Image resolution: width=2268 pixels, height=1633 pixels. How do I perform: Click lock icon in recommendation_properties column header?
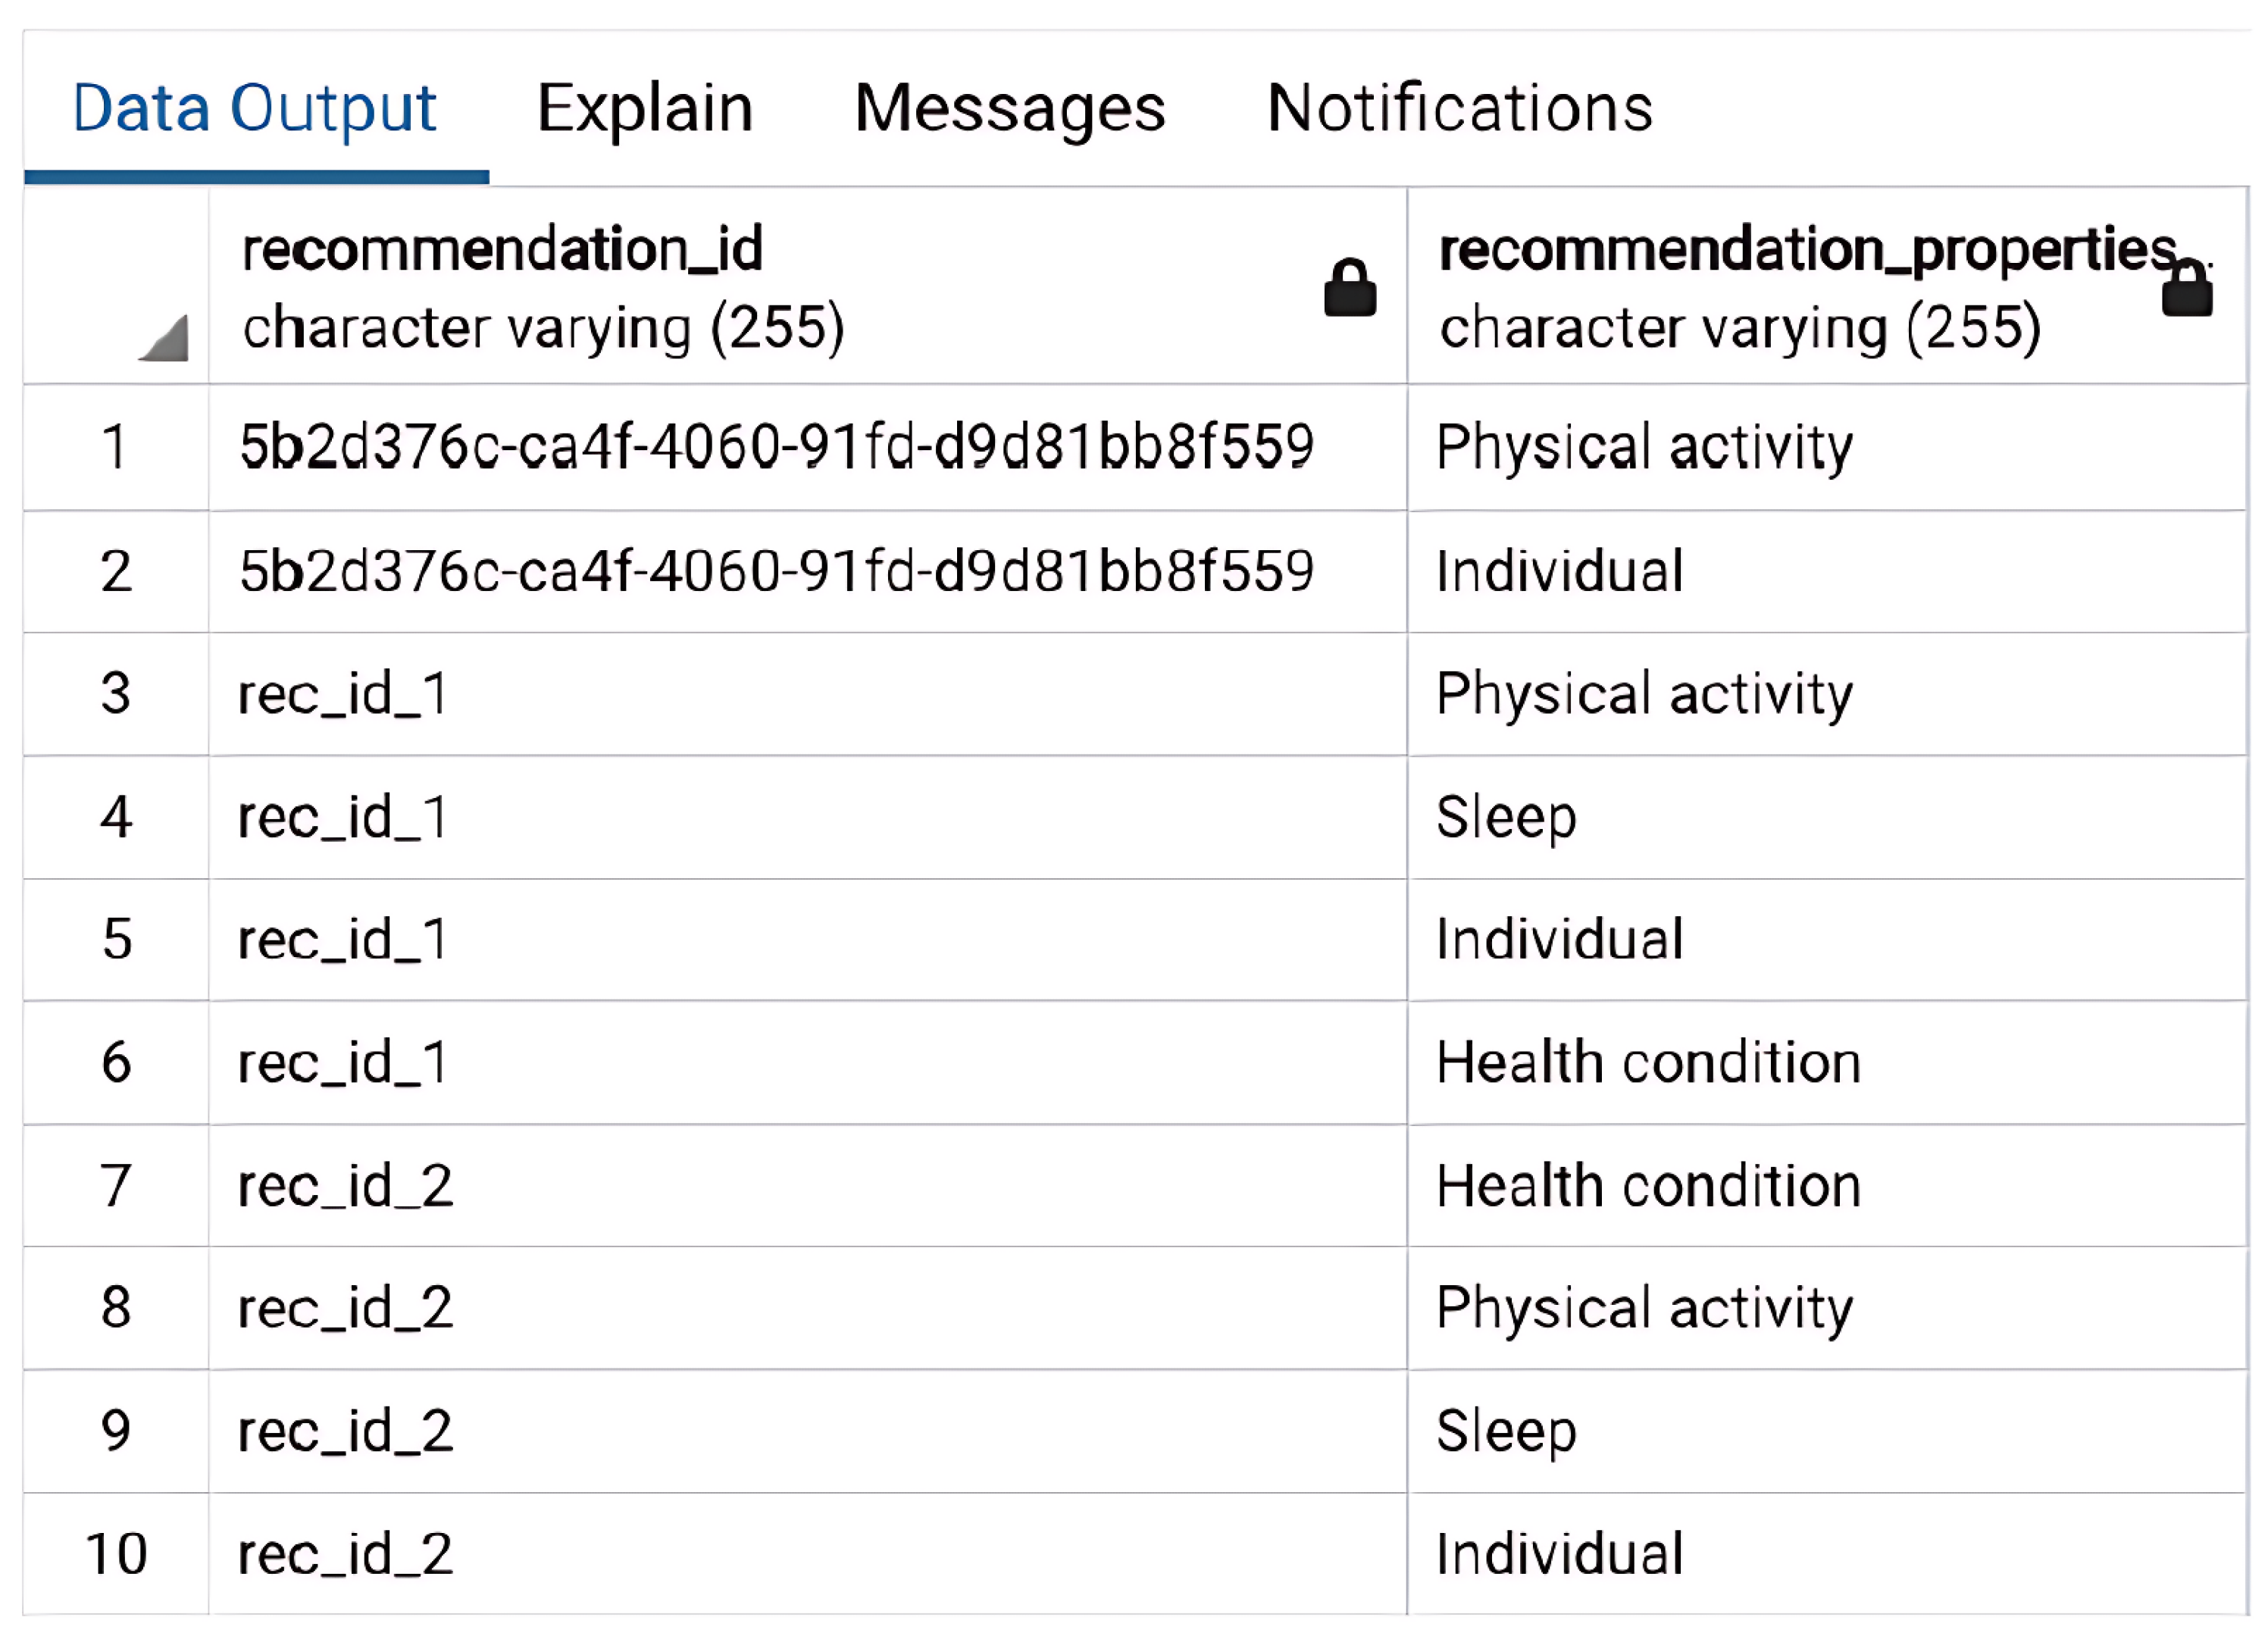click(2186, 290)
